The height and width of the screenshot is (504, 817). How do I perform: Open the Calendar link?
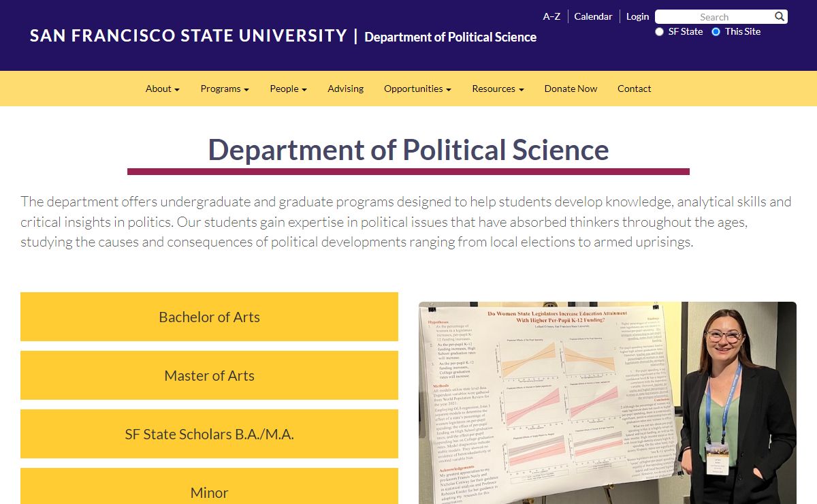click(593, 16)
